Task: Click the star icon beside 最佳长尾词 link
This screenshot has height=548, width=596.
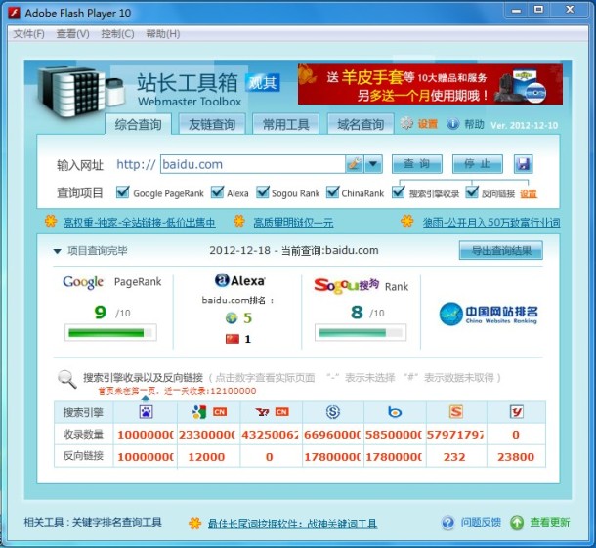Action: (195, 524)
